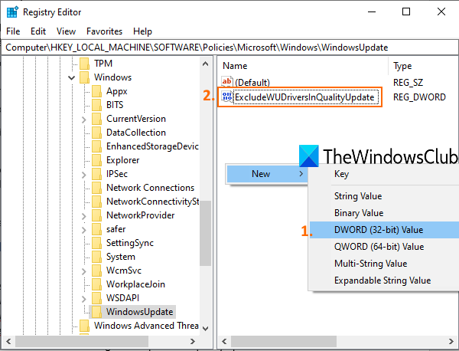Click the Registry Editor app icon in the title bar
Screen dimensions: 459x351
pyautogui.click(x=12, y=12)
